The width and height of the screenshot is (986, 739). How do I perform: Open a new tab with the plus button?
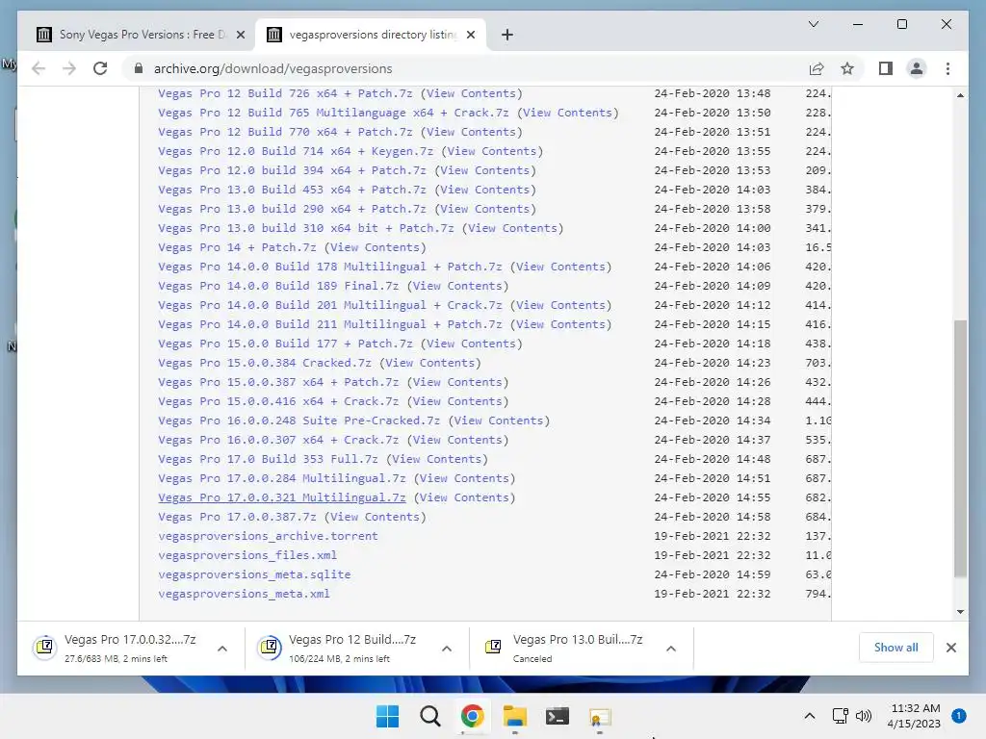point(507,35)
